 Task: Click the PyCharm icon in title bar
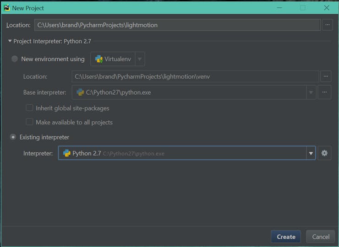point(7,8)
